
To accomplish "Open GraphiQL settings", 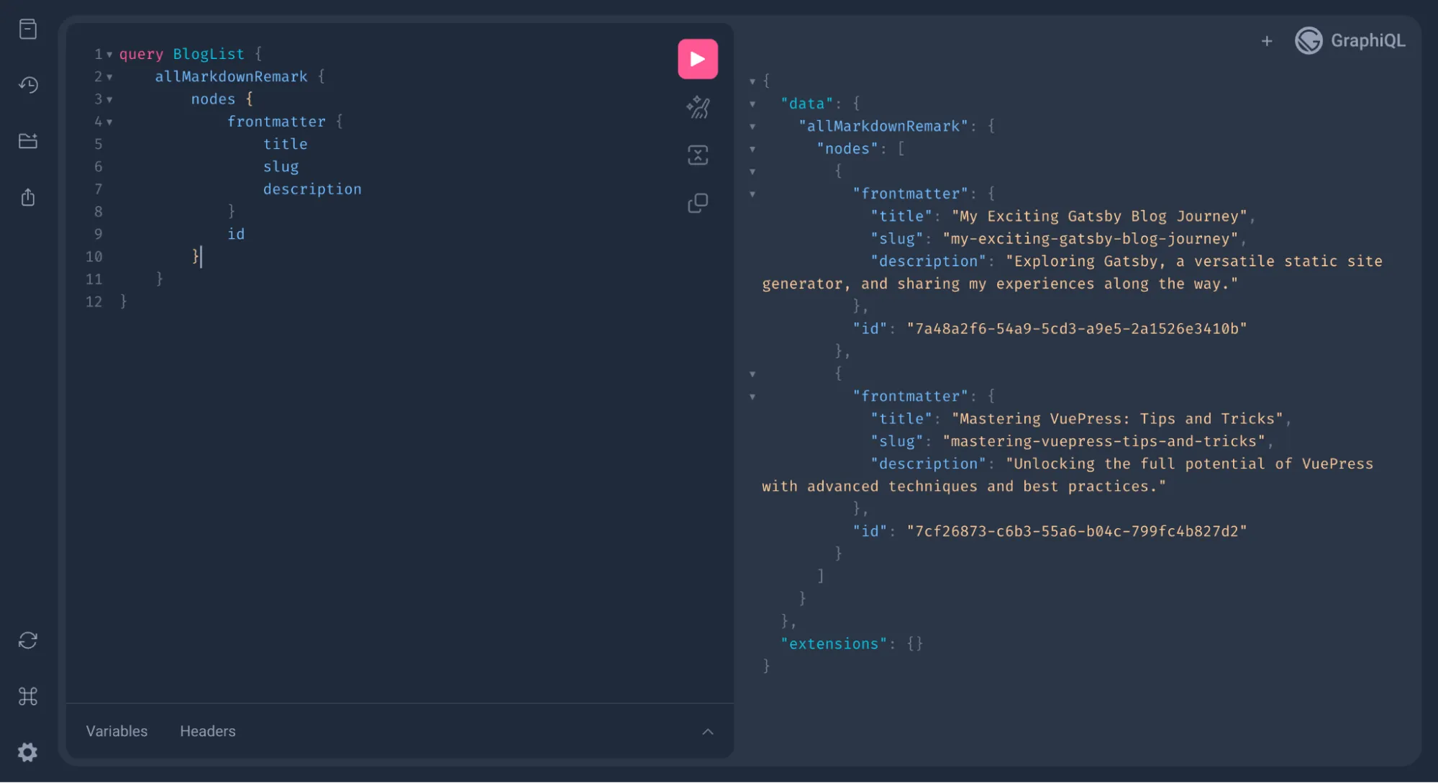I will click(x=27, y=752).
